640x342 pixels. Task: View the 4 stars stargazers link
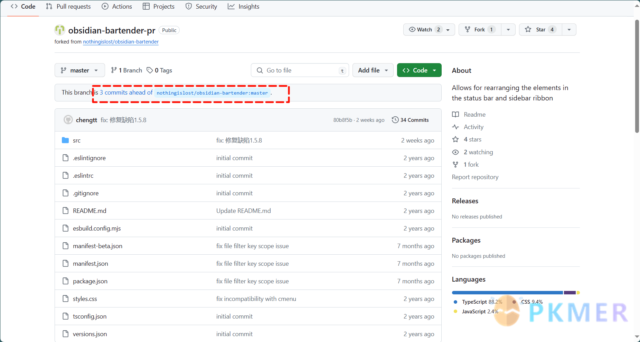(467, 139)
